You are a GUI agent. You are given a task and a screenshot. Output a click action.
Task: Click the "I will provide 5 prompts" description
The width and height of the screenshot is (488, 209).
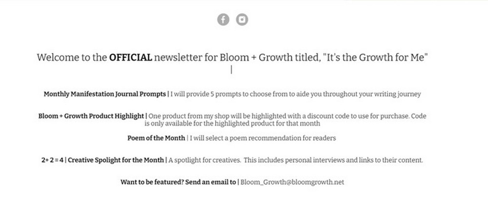(296, 94)
